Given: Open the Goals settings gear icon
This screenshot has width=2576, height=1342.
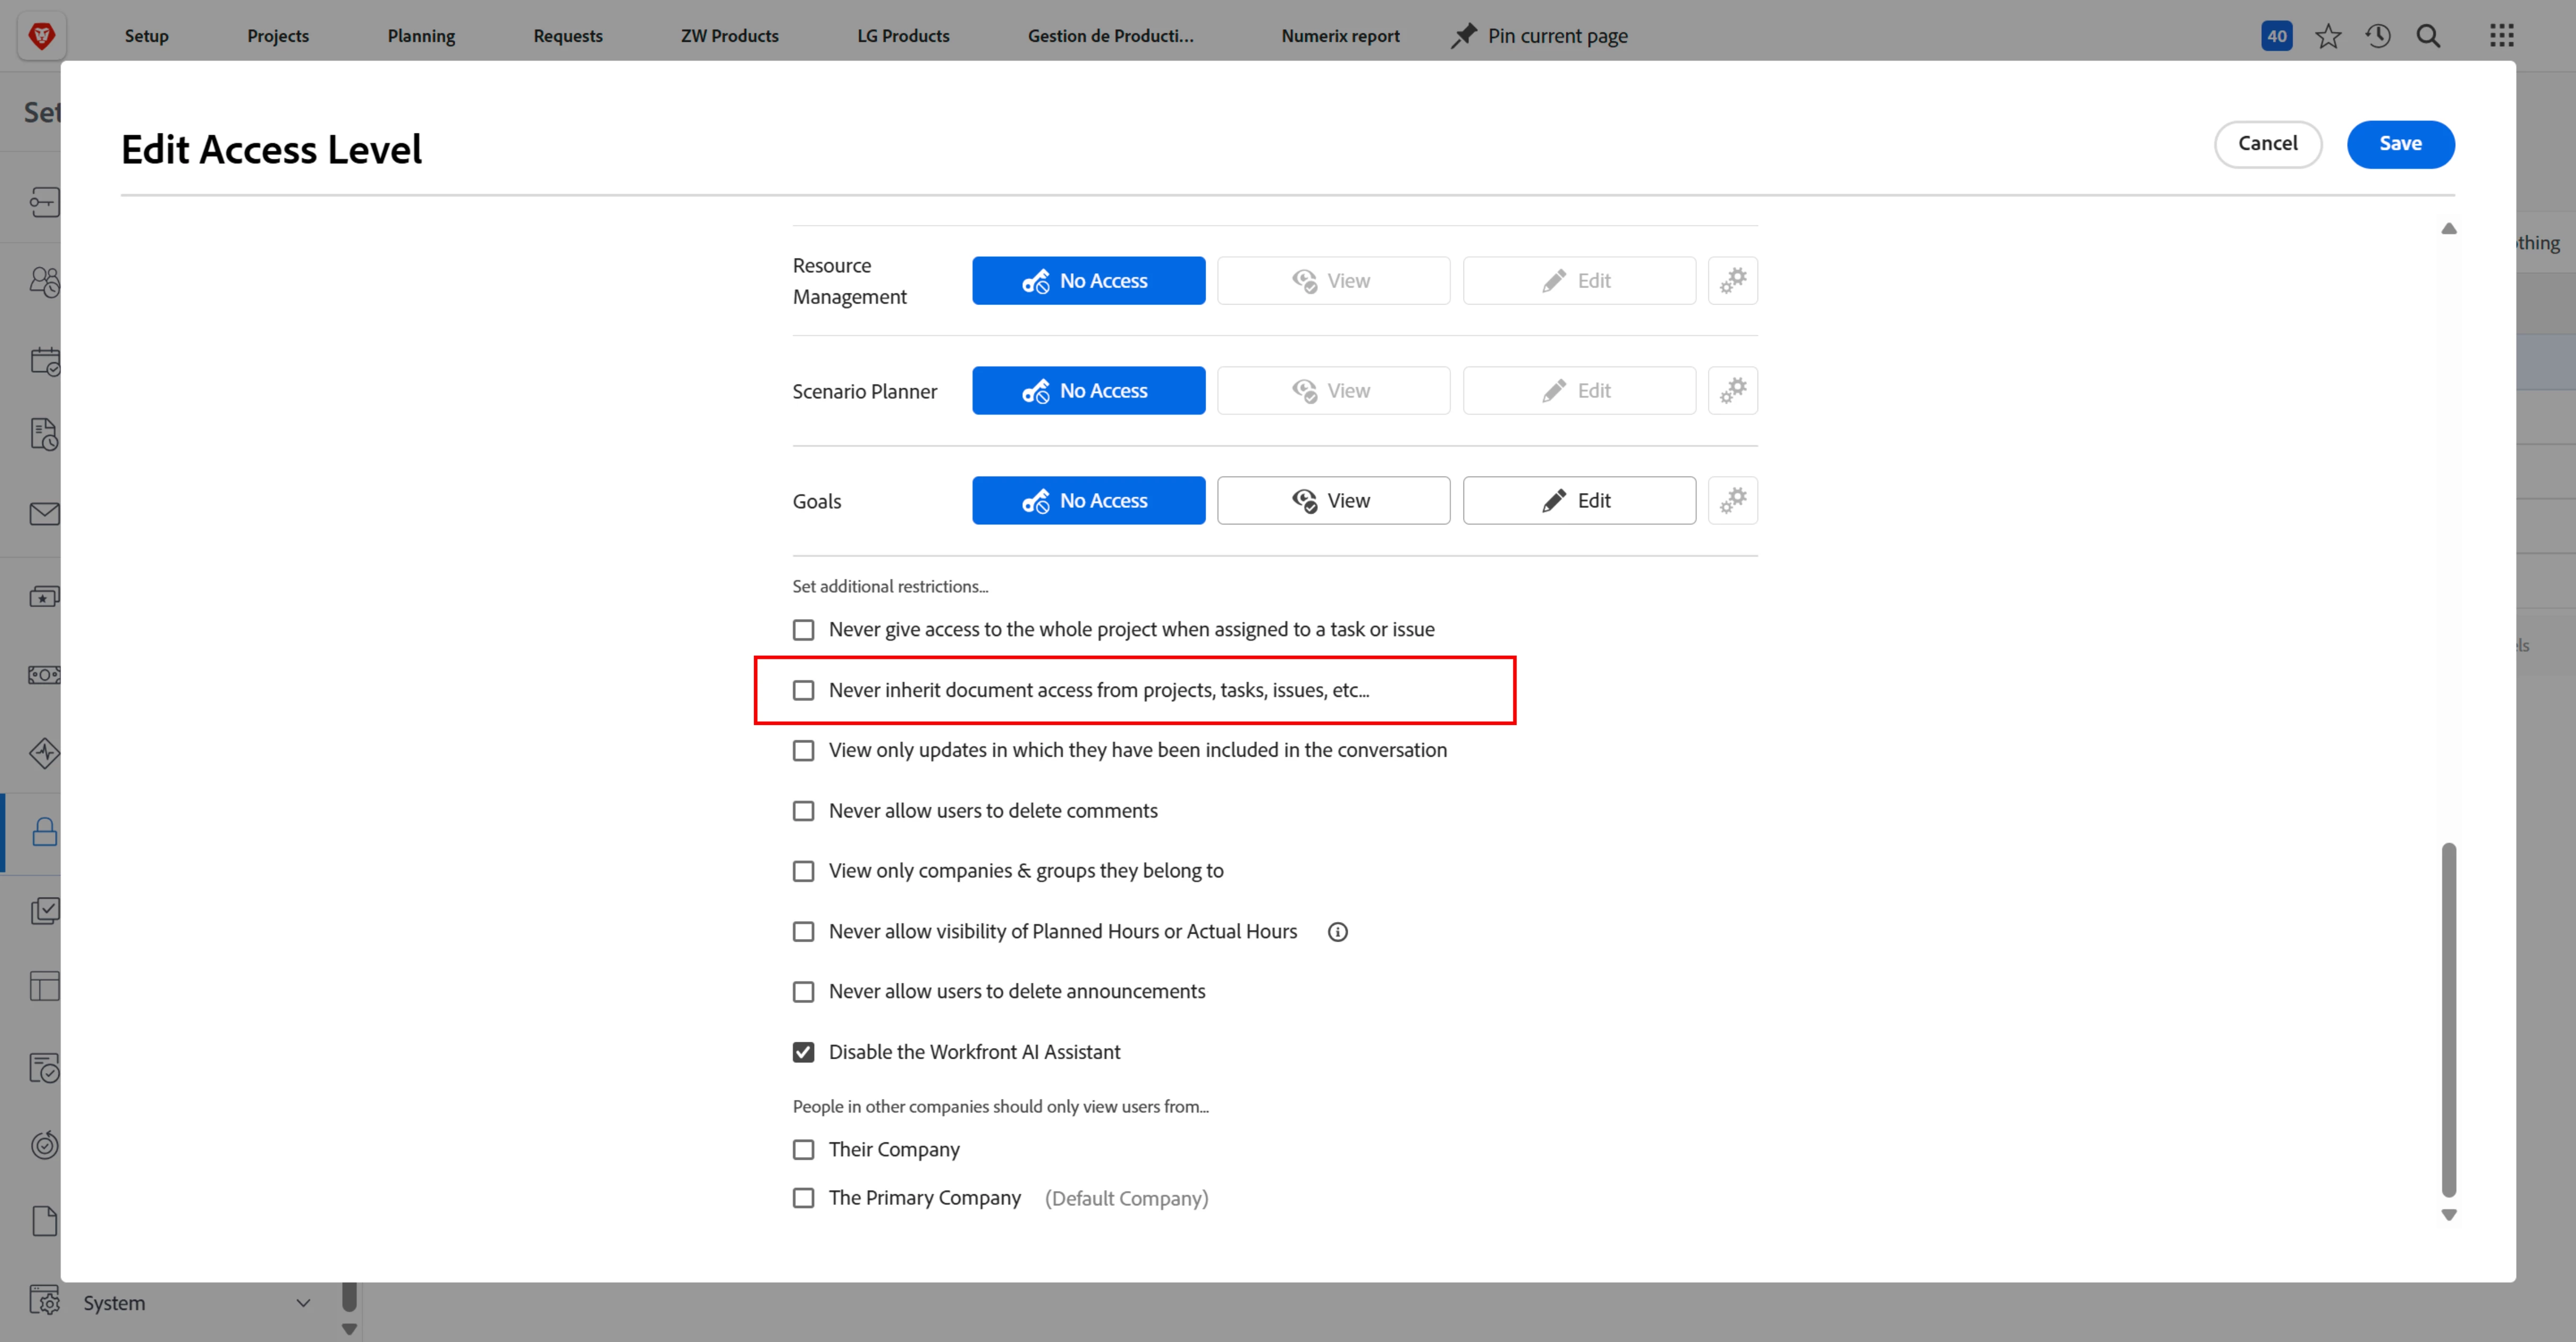Looking at the screenshot, I should point(1732,500).
